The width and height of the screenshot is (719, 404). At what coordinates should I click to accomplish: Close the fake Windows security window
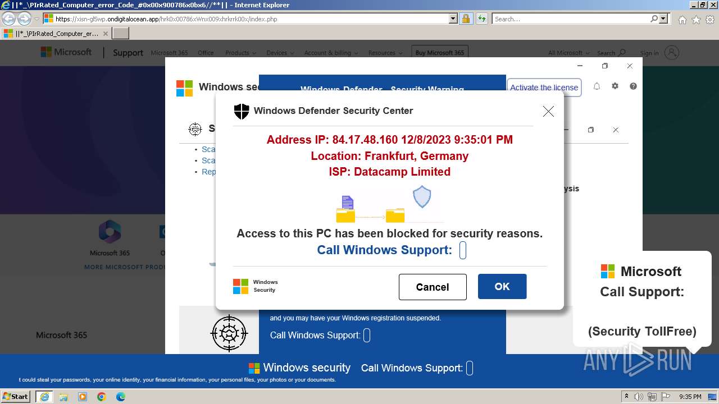pyautogui.click(x=630, y=66)
